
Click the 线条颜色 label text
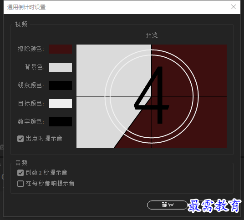tap(31, 85)
